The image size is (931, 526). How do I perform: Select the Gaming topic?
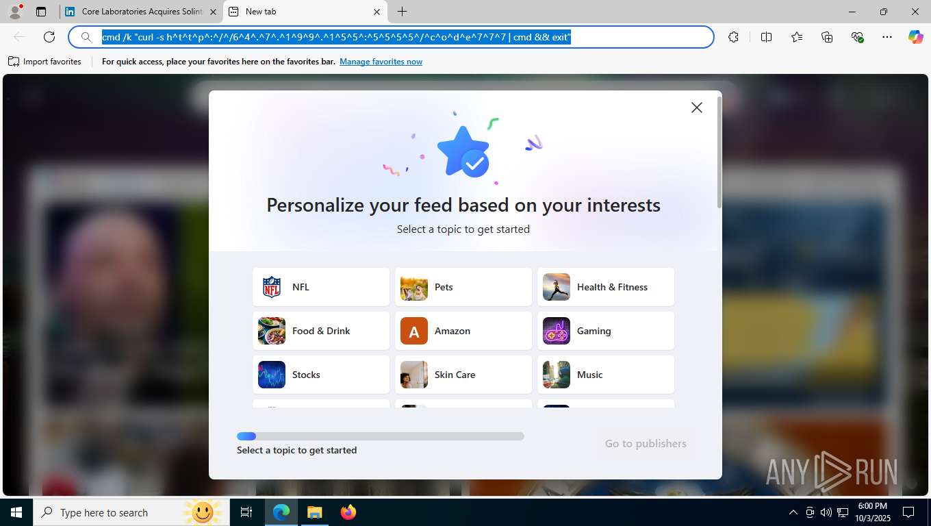(606, 331)
